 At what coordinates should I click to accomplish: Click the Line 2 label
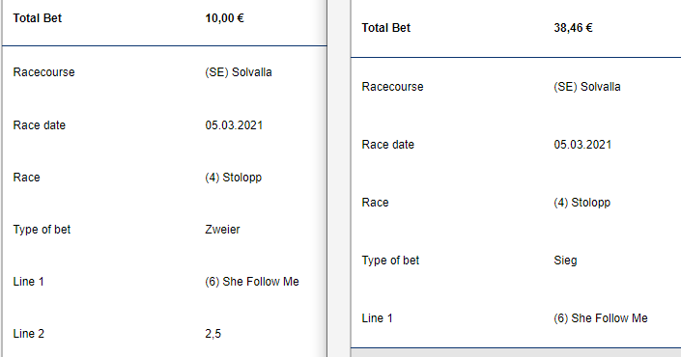click(x=29, y=334)
